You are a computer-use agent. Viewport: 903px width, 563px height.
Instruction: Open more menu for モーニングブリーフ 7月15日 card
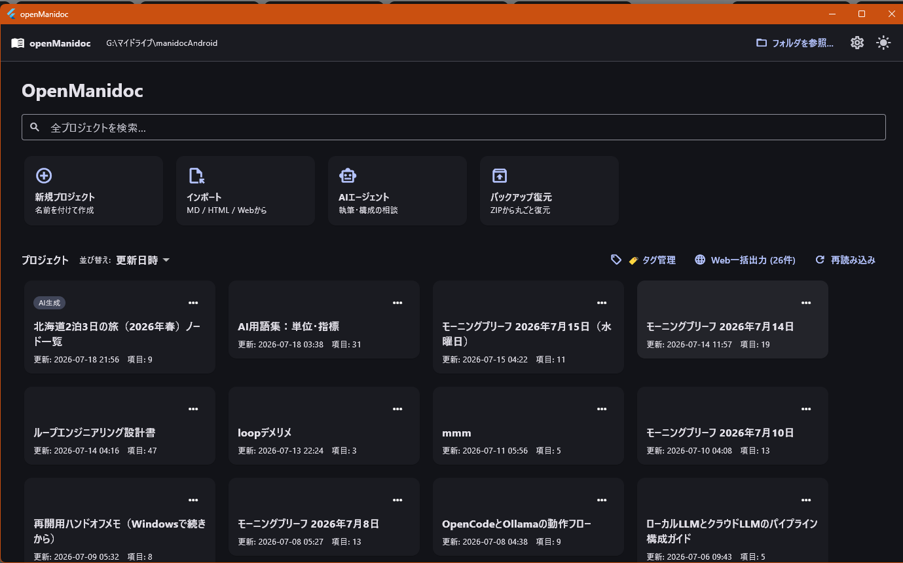(x=602, y=303)
